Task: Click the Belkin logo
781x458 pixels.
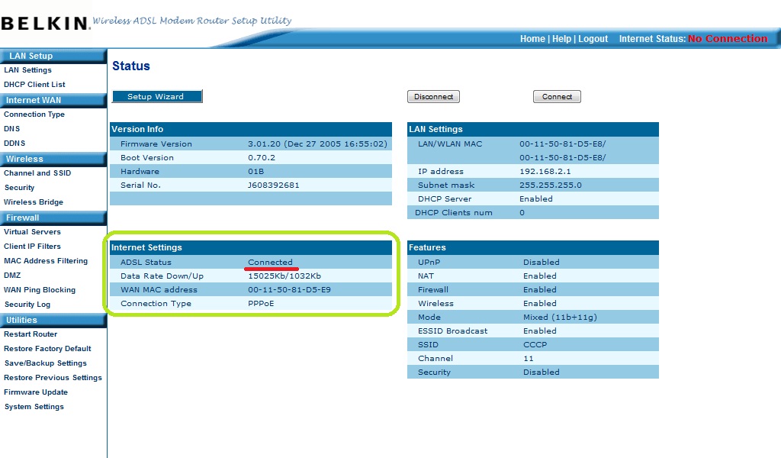Action: (x=44, y=23)
